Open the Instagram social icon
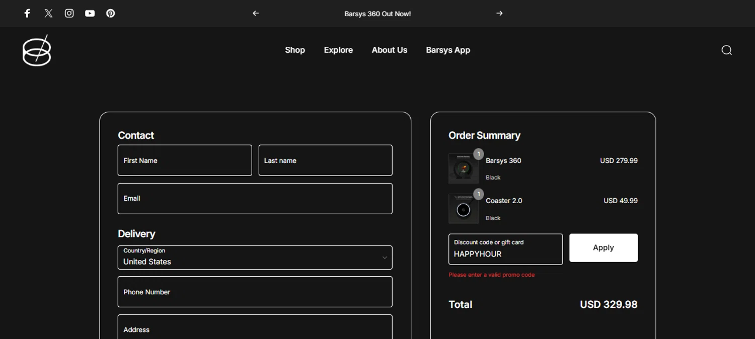 pos(69,14)
